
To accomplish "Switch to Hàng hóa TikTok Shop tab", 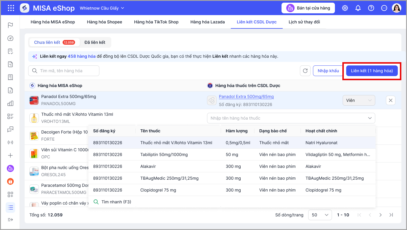I will [x=156, y=22].
